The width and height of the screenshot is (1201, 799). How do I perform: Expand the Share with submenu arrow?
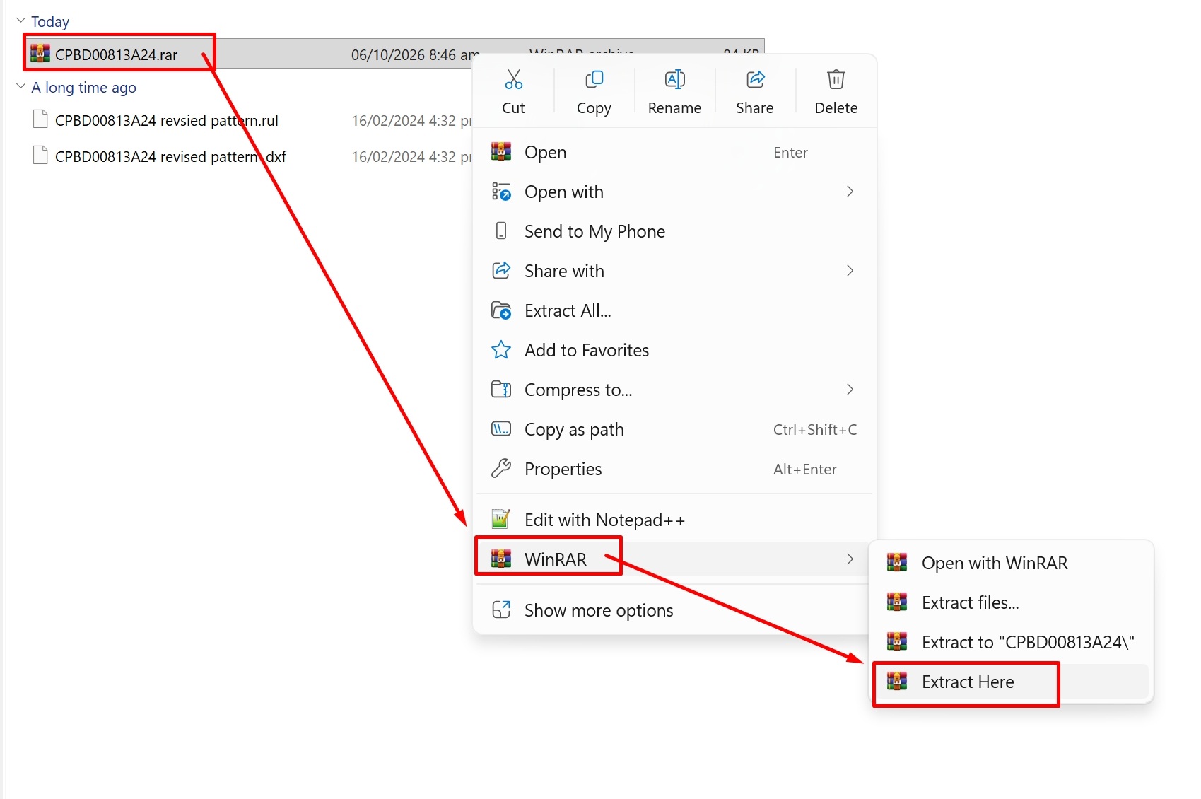pyautogui.click(x=850, y=271)
